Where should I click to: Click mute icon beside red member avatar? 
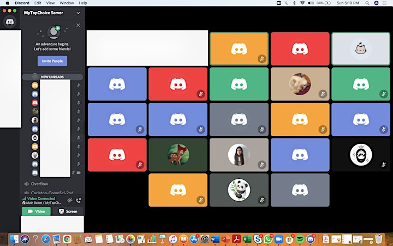tap(79, 103)
